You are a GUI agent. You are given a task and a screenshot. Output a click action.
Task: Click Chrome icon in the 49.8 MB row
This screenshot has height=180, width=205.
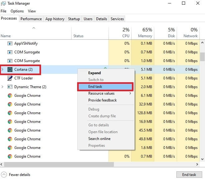10,139
